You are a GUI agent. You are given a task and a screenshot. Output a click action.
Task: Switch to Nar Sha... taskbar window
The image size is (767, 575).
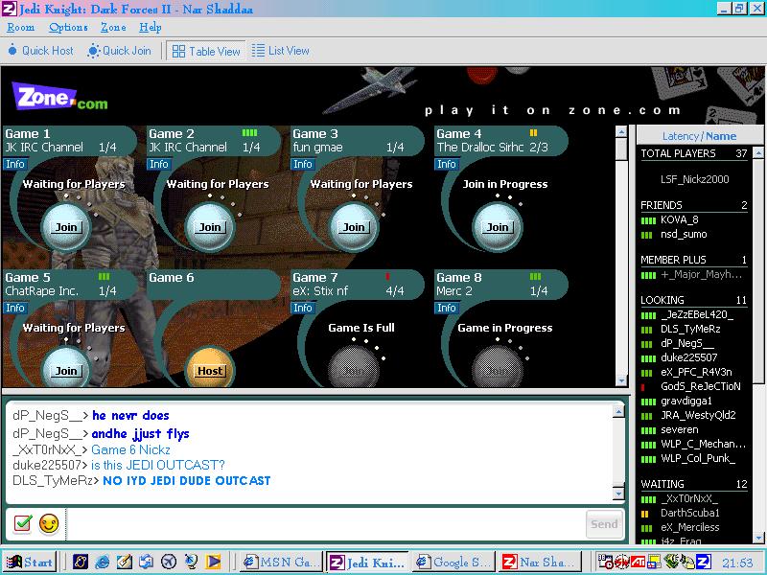click(540, 563)
